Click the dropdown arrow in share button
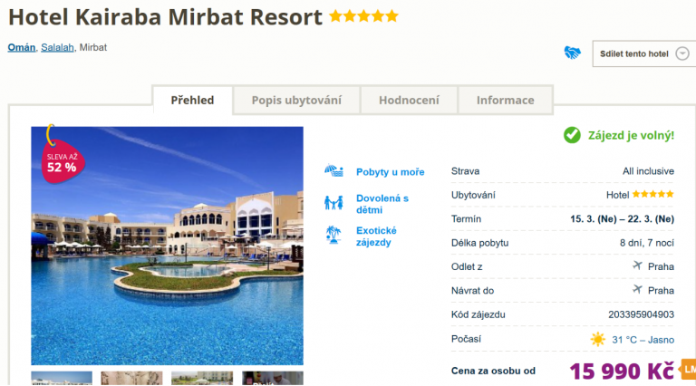This screenshot has width=696, height=386. 682,53
